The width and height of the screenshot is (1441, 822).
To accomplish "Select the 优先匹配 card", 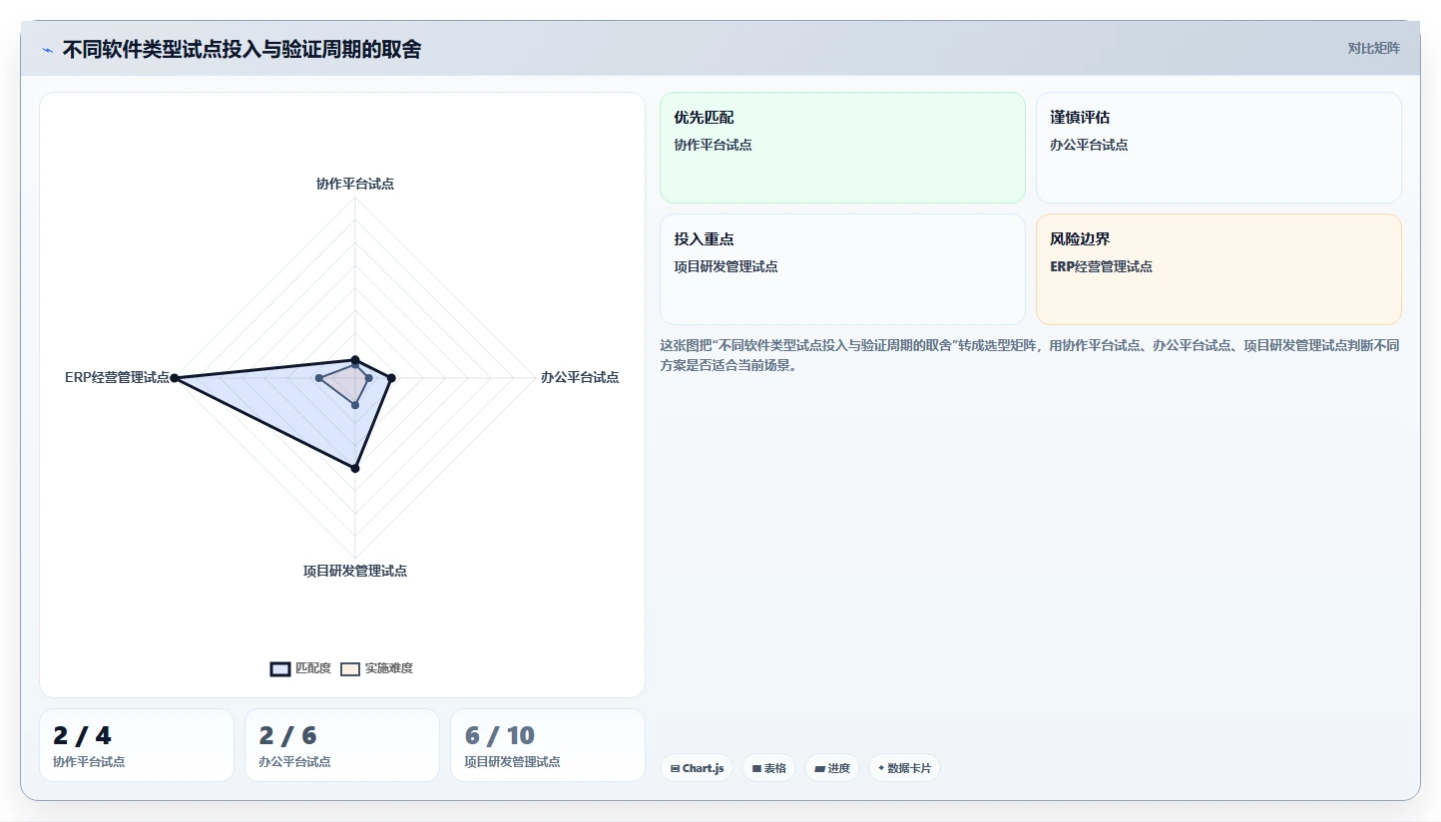I will [842, 148].
